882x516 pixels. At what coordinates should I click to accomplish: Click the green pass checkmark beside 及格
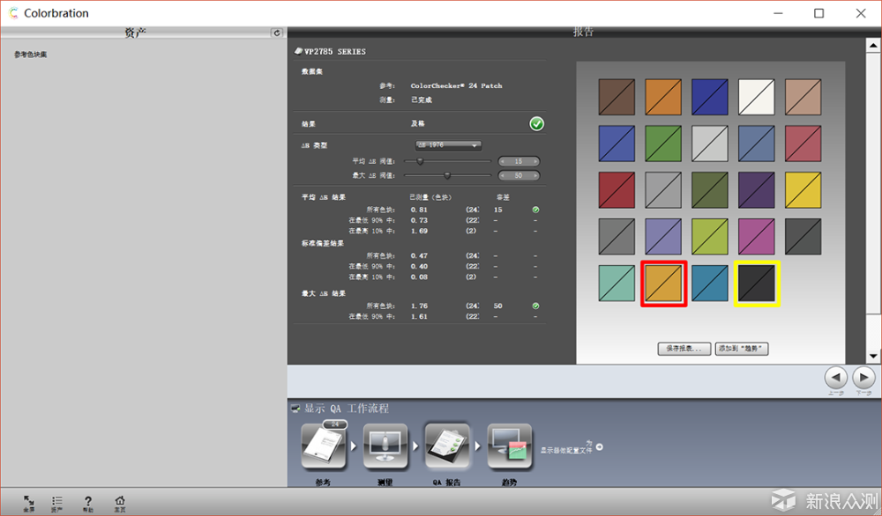pyautogui.click(x=536, y=123)
